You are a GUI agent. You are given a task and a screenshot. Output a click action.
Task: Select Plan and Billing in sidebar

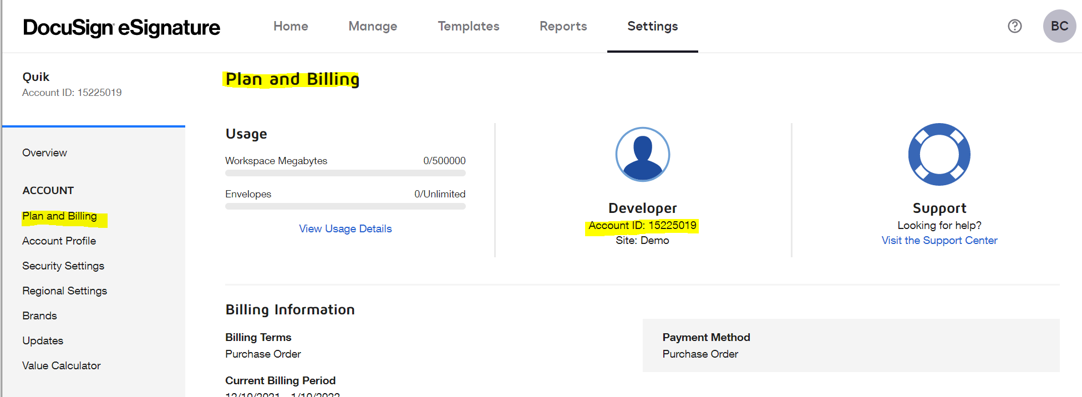[x=60, y=216]
